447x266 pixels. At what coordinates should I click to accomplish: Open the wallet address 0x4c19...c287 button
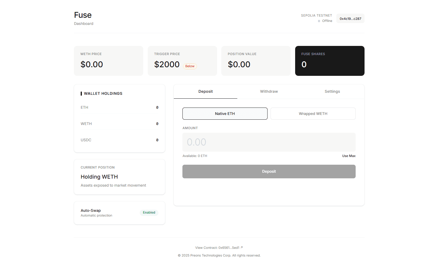click(x=350, y=19)
